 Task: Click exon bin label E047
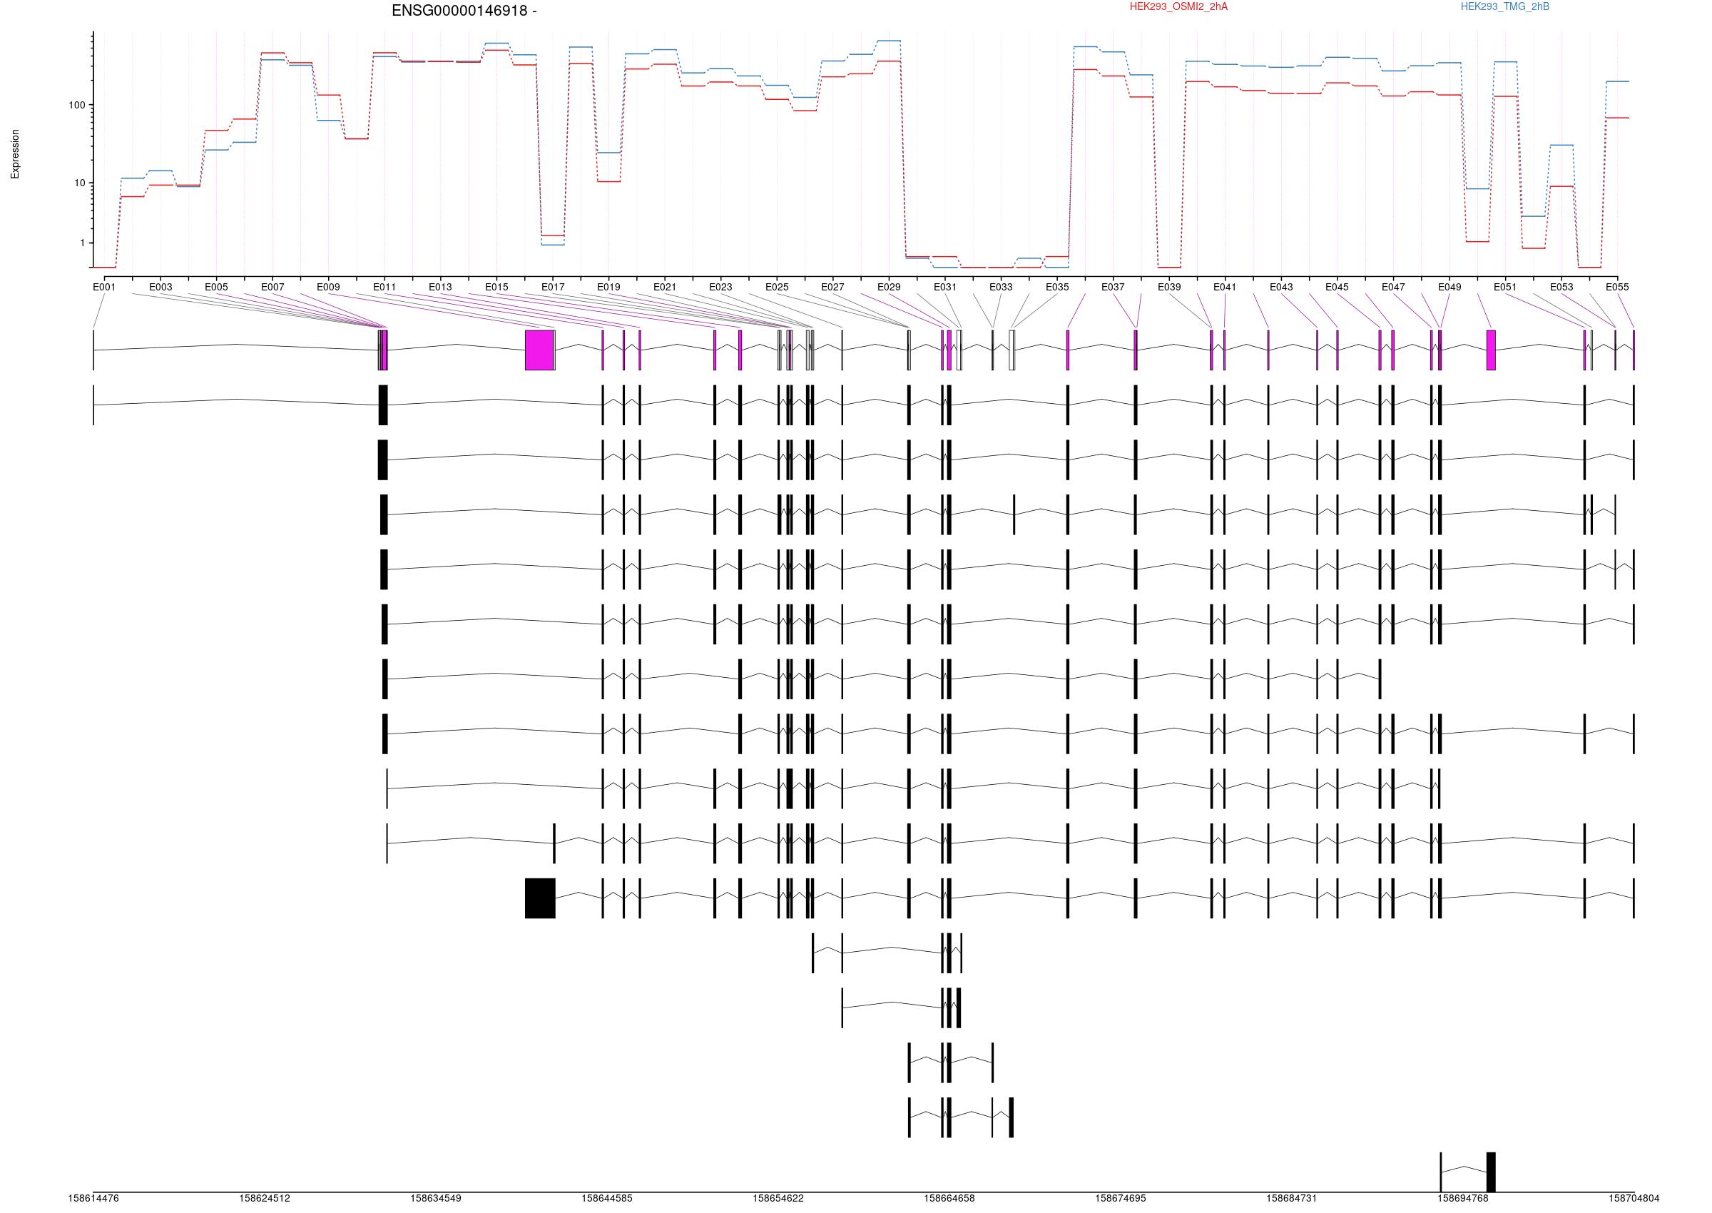(x=1393, y=287)
